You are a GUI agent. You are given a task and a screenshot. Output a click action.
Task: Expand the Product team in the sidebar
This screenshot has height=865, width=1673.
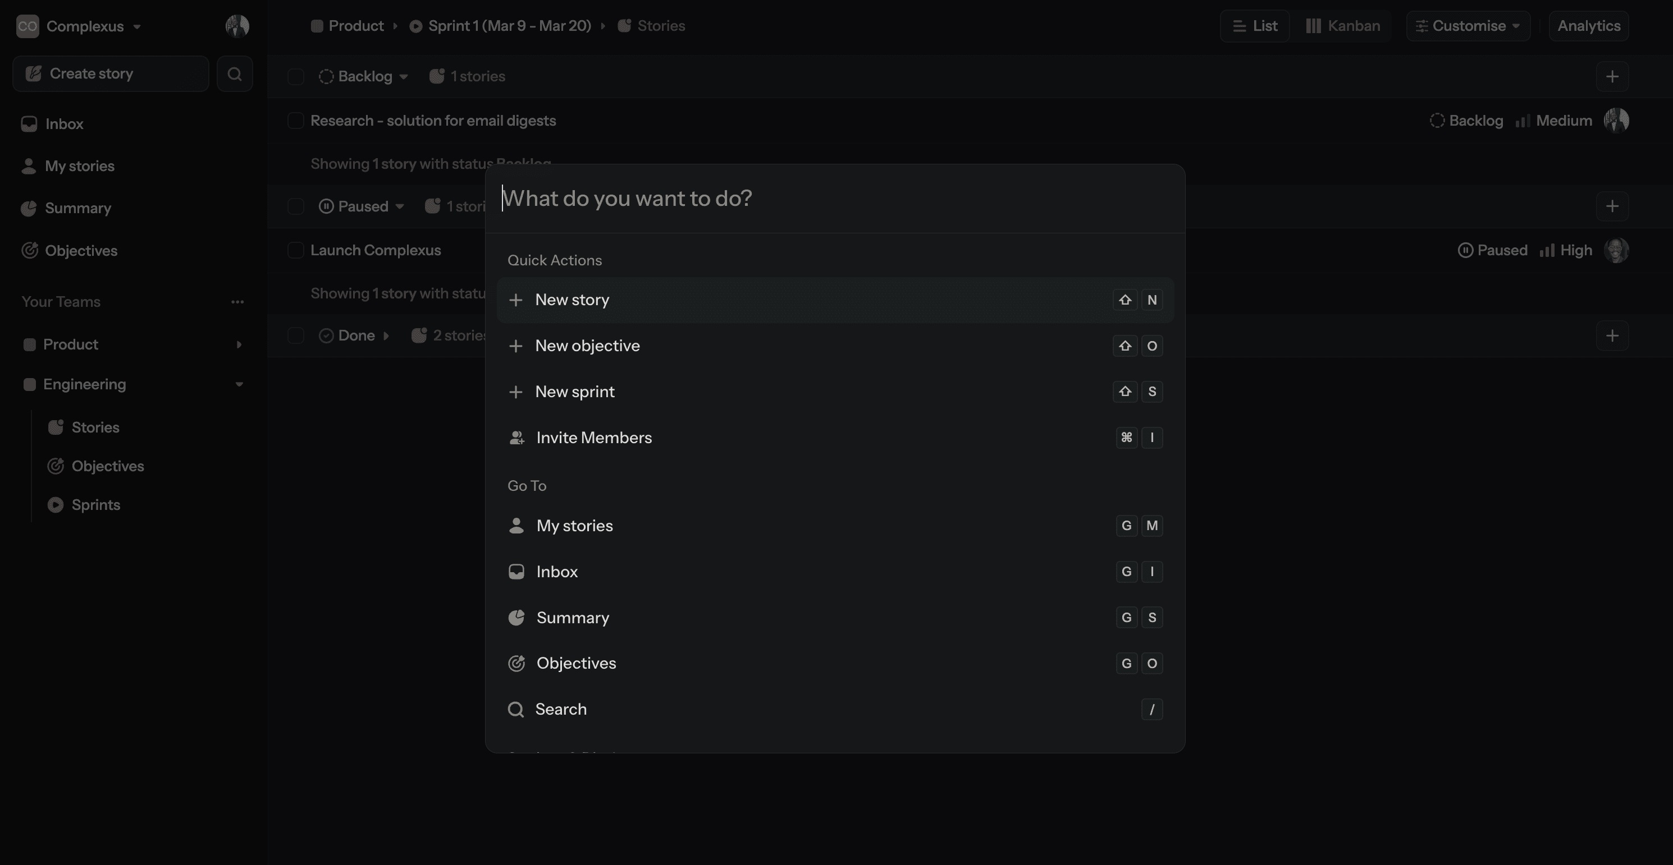click(x=239, y=344)
